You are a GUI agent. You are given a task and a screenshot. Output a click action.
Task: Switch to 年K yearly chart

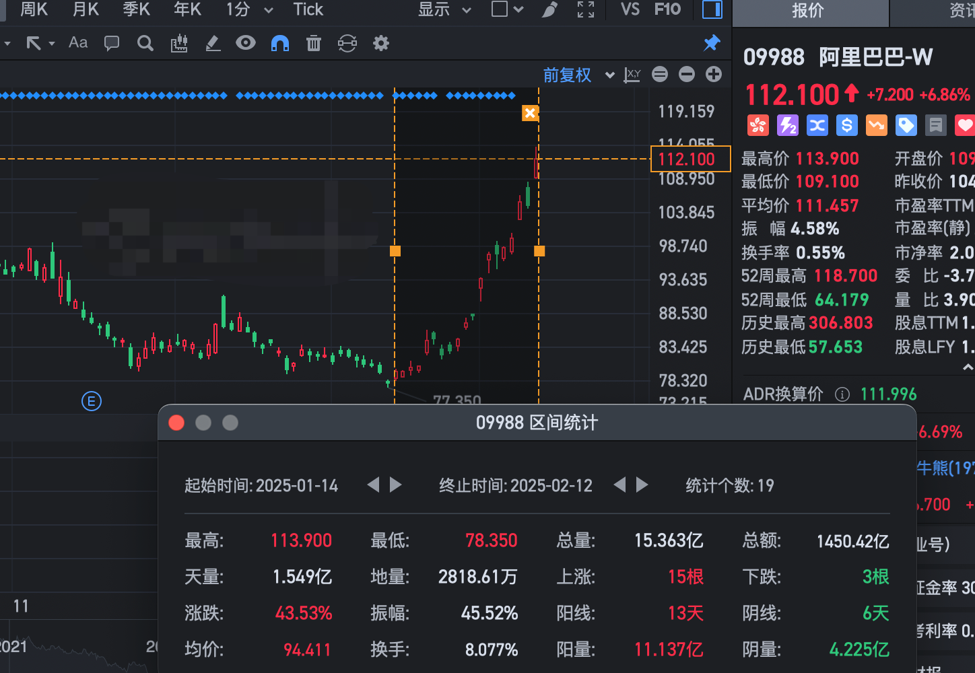pos(187,9)
